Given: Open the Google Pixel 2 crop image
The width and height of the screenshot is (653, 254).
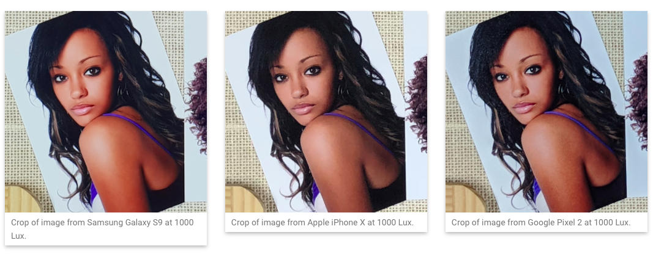Looking at the screenshot, I should (547, 111).
